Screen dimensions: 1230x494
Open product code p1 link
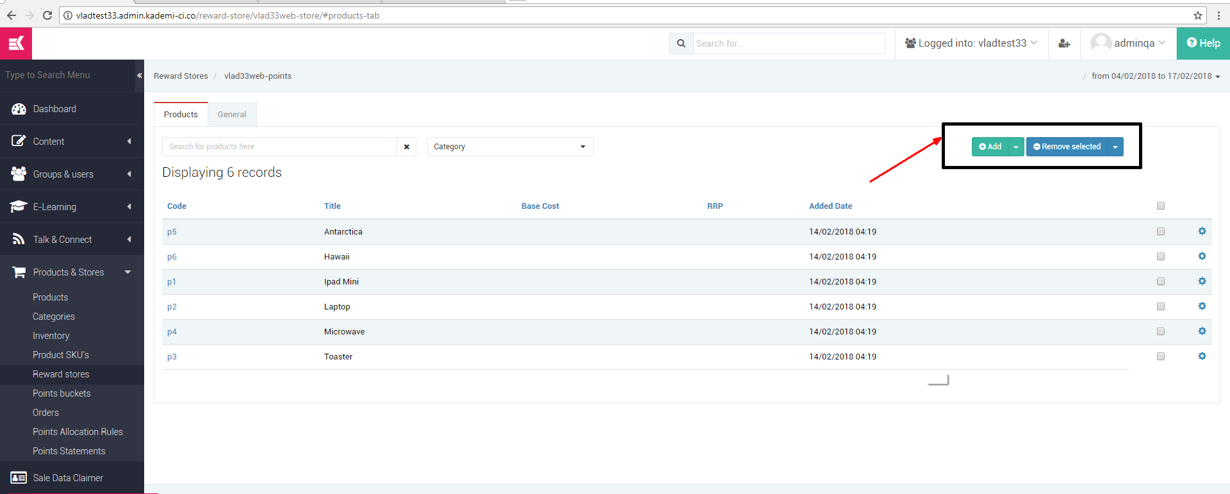pyautogui.click(x=171, y=282)
